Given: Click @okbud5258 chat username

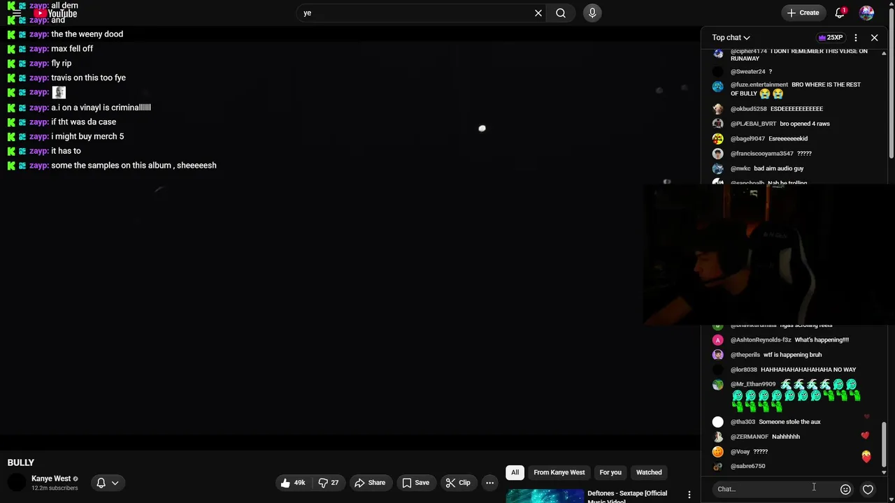Looking at the screenshot, I should [749, 109].
